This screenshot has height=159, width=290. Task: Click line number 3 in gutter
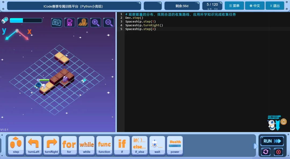(121, 22)
